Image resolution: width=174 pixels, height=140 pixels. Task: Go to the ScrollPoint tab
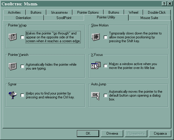coord(64,18)
